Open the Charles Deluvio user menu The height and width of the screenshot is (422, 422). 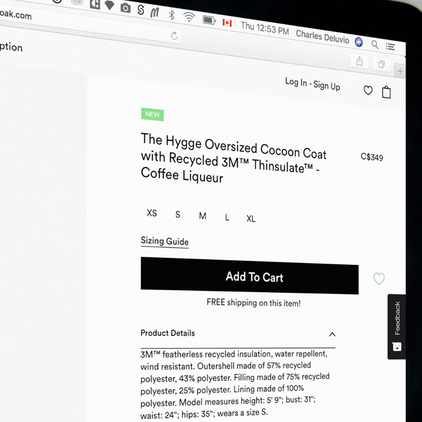click(322, 37)
